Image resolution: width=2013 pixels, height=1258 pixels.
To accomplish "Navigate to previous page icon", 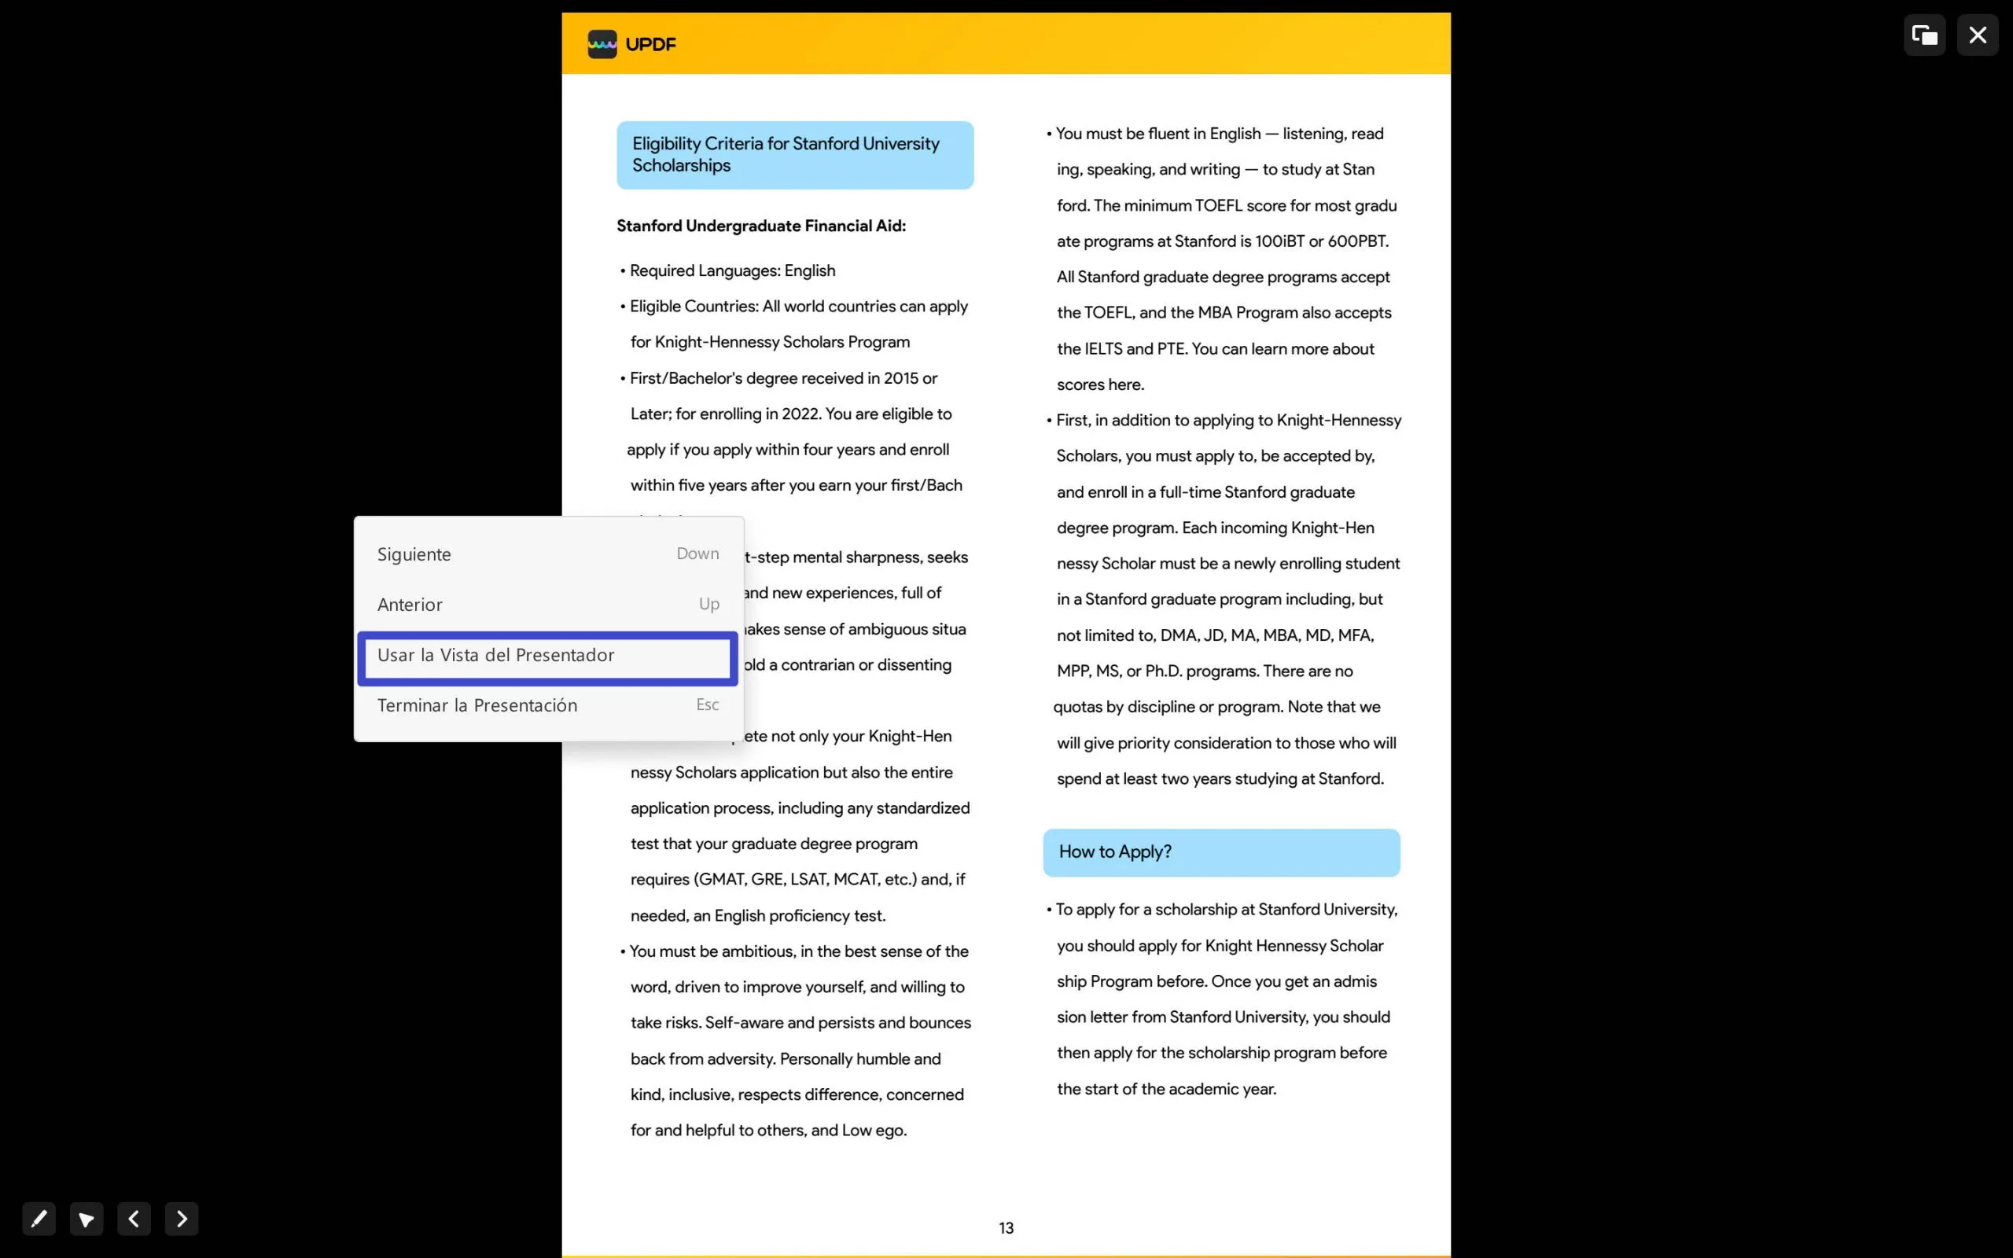I will click(x=134, y=1217).
